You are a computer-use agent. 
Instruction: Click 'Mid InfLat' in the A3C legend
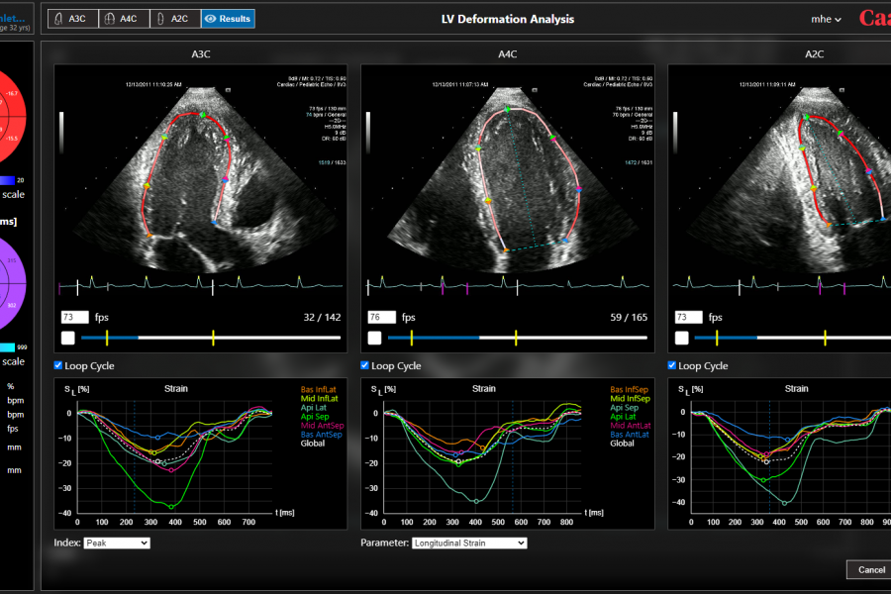pyautogui.click(x=320, y=398)
